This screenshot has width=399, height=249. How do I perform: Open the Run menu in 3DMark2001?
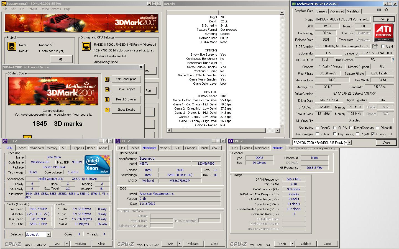coord(22,9)
